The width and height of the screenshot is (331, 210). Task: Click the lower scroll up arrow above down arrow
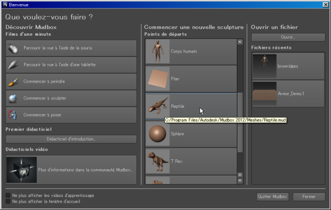tap(240, 175)
